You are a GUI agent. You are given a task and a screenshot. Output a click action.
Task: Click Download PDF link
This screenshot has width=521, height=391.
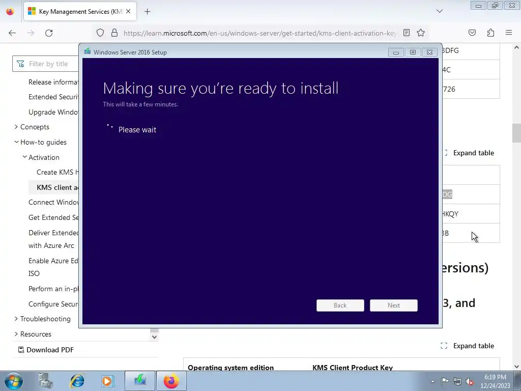point(46,350)
